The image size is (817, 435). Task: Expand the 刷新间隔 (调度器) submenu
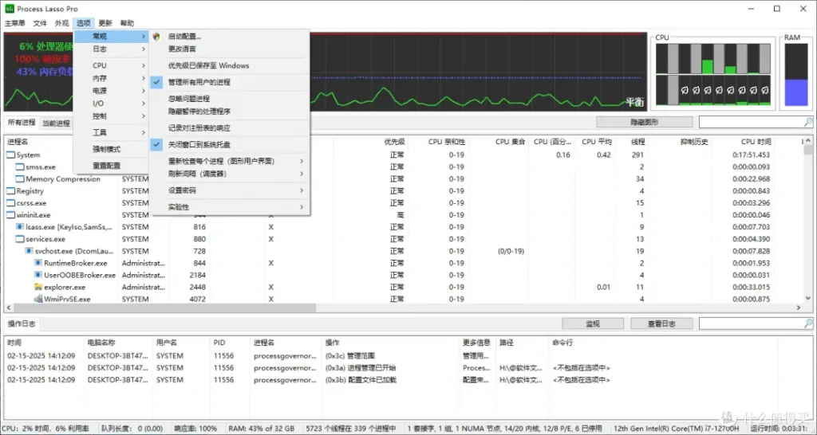click(230, 174)
